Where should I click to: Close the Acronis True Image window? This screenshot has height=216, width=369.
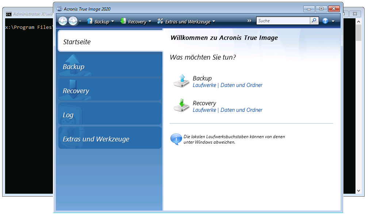334,9
